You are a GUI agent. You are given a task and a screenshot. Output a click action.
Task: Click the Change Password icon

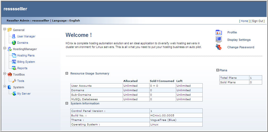[219, 47]
